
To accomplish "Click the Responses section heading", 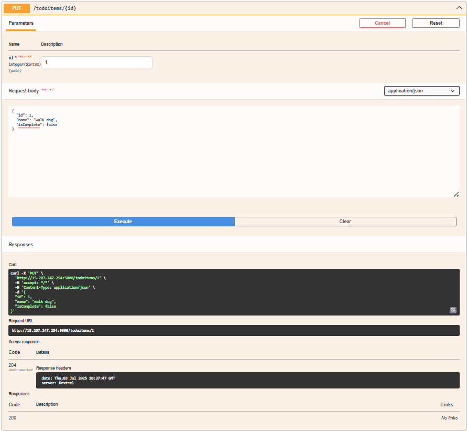I will coord(21,245).
